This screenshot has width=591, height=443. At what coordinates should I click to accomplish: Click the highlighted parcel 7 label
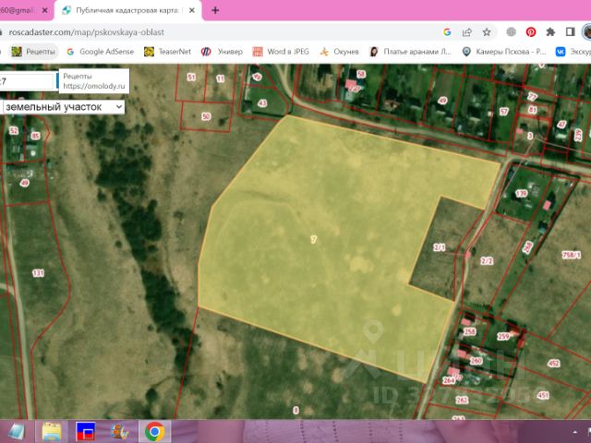click(314, 239)
